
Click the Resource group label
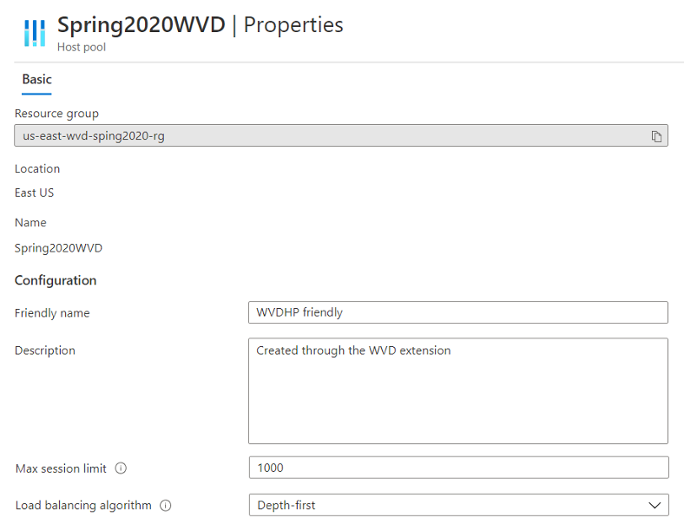[56, 114]
